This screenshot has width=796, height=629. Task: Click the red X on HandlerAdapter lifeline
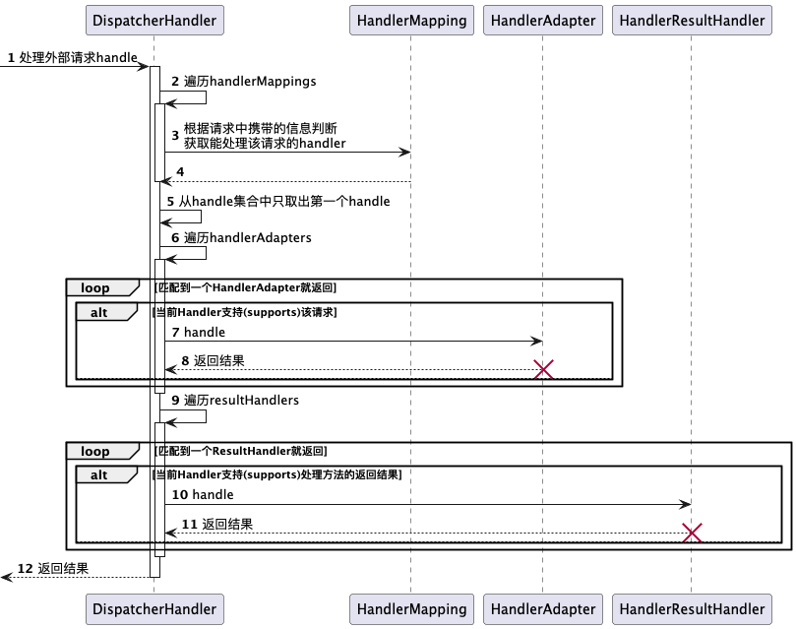point(543,369)
